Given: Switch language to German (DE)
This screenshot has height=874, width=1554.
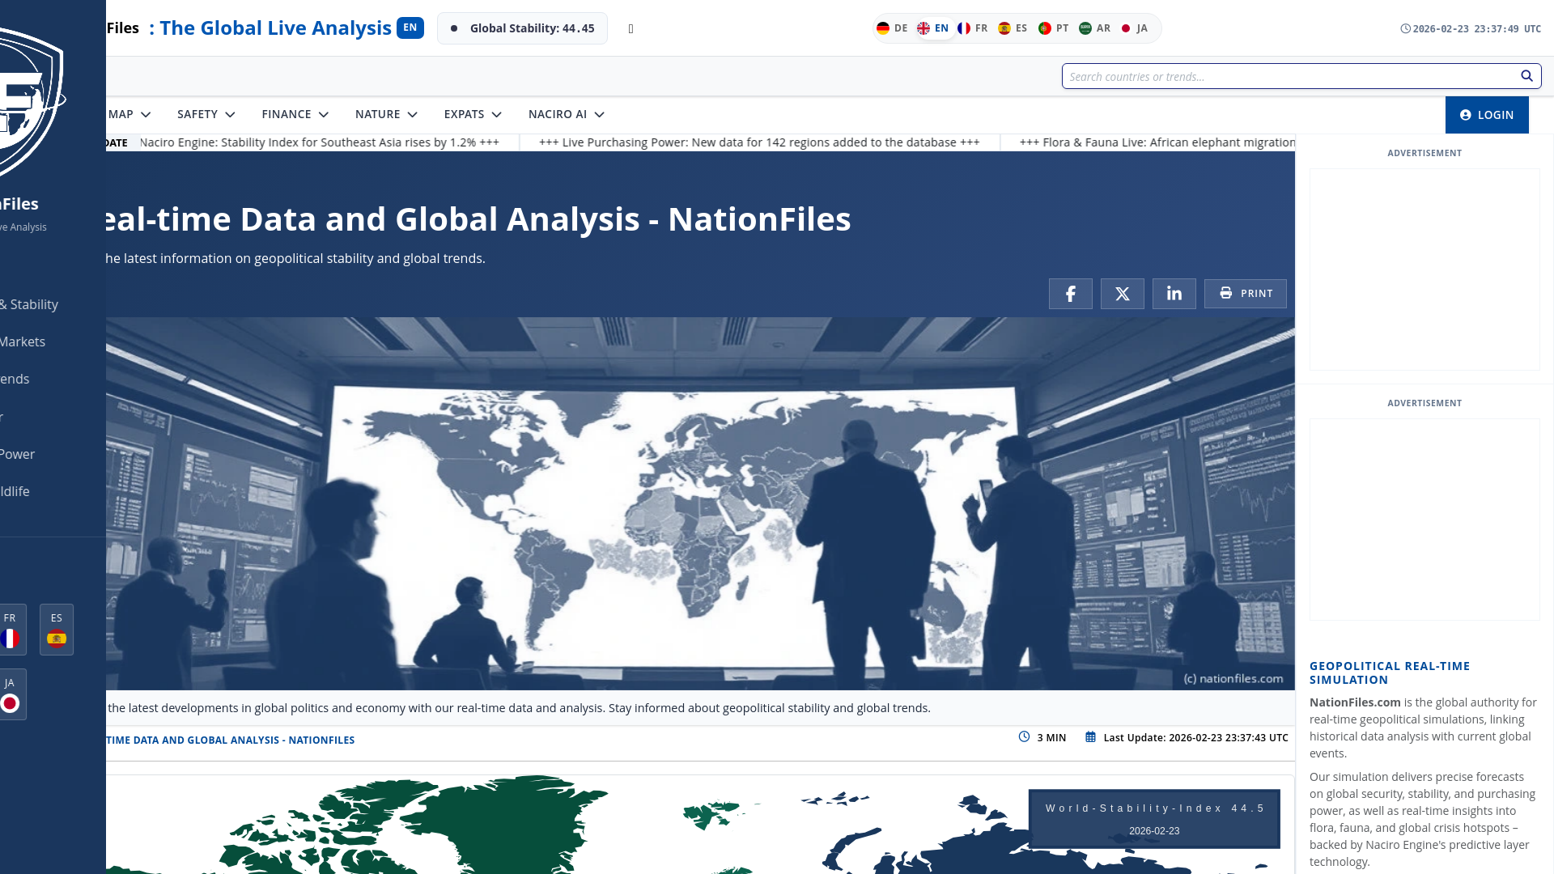Looking at the screenshot, I should coord(892,28).
